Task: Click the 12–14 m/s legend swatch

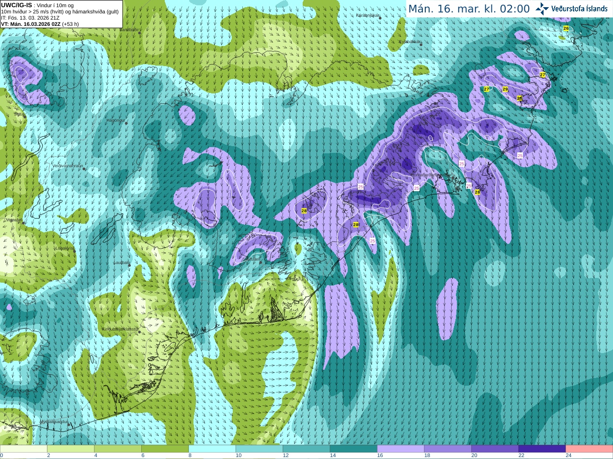Action: (x=306, y=449)
